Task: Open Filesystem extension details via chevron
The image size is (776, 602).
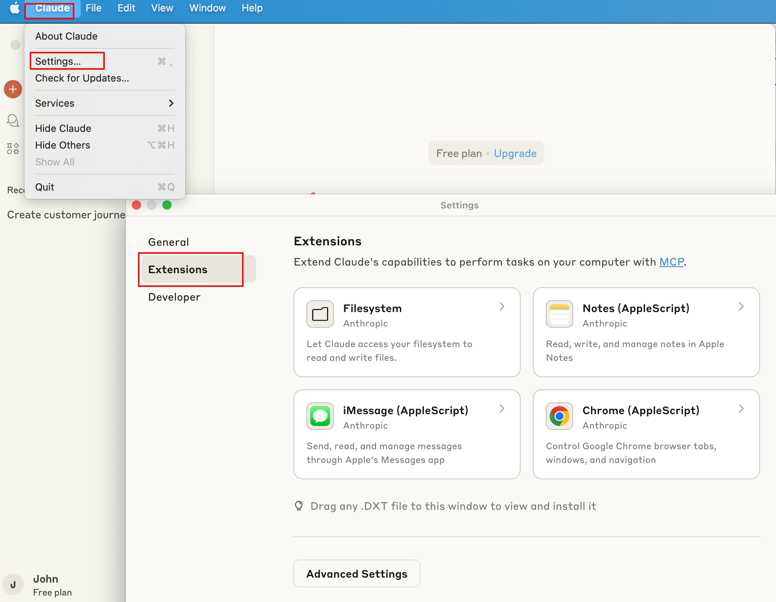Action: point(502,306)
